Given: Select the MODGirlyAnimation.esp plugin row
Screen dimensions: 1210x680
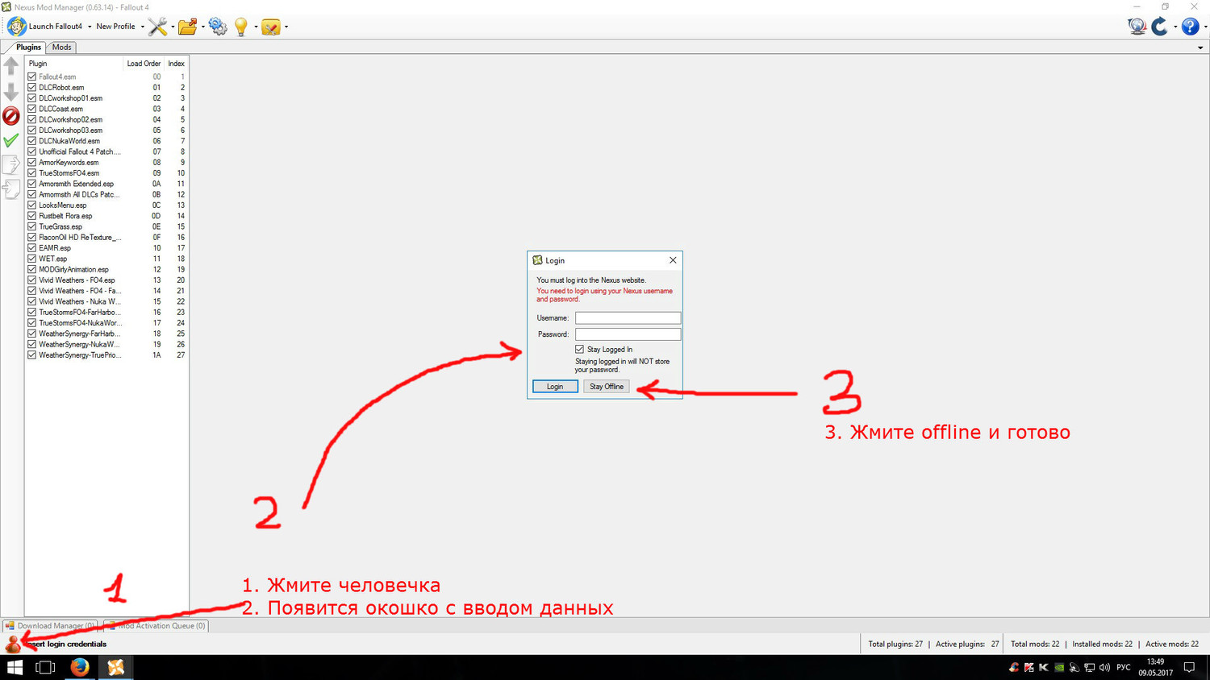Looking at the screenshot, I should 106,269.
